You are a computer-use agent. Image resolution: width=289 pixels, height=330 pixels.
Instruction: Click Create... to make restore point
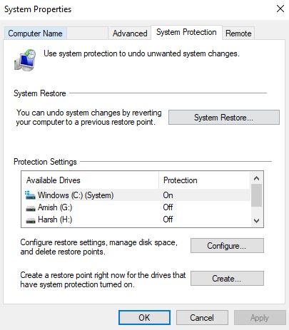point(227,278)
